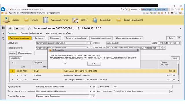Open the browser search magnifier
The image size is (185, 104).
pos(121,9)
